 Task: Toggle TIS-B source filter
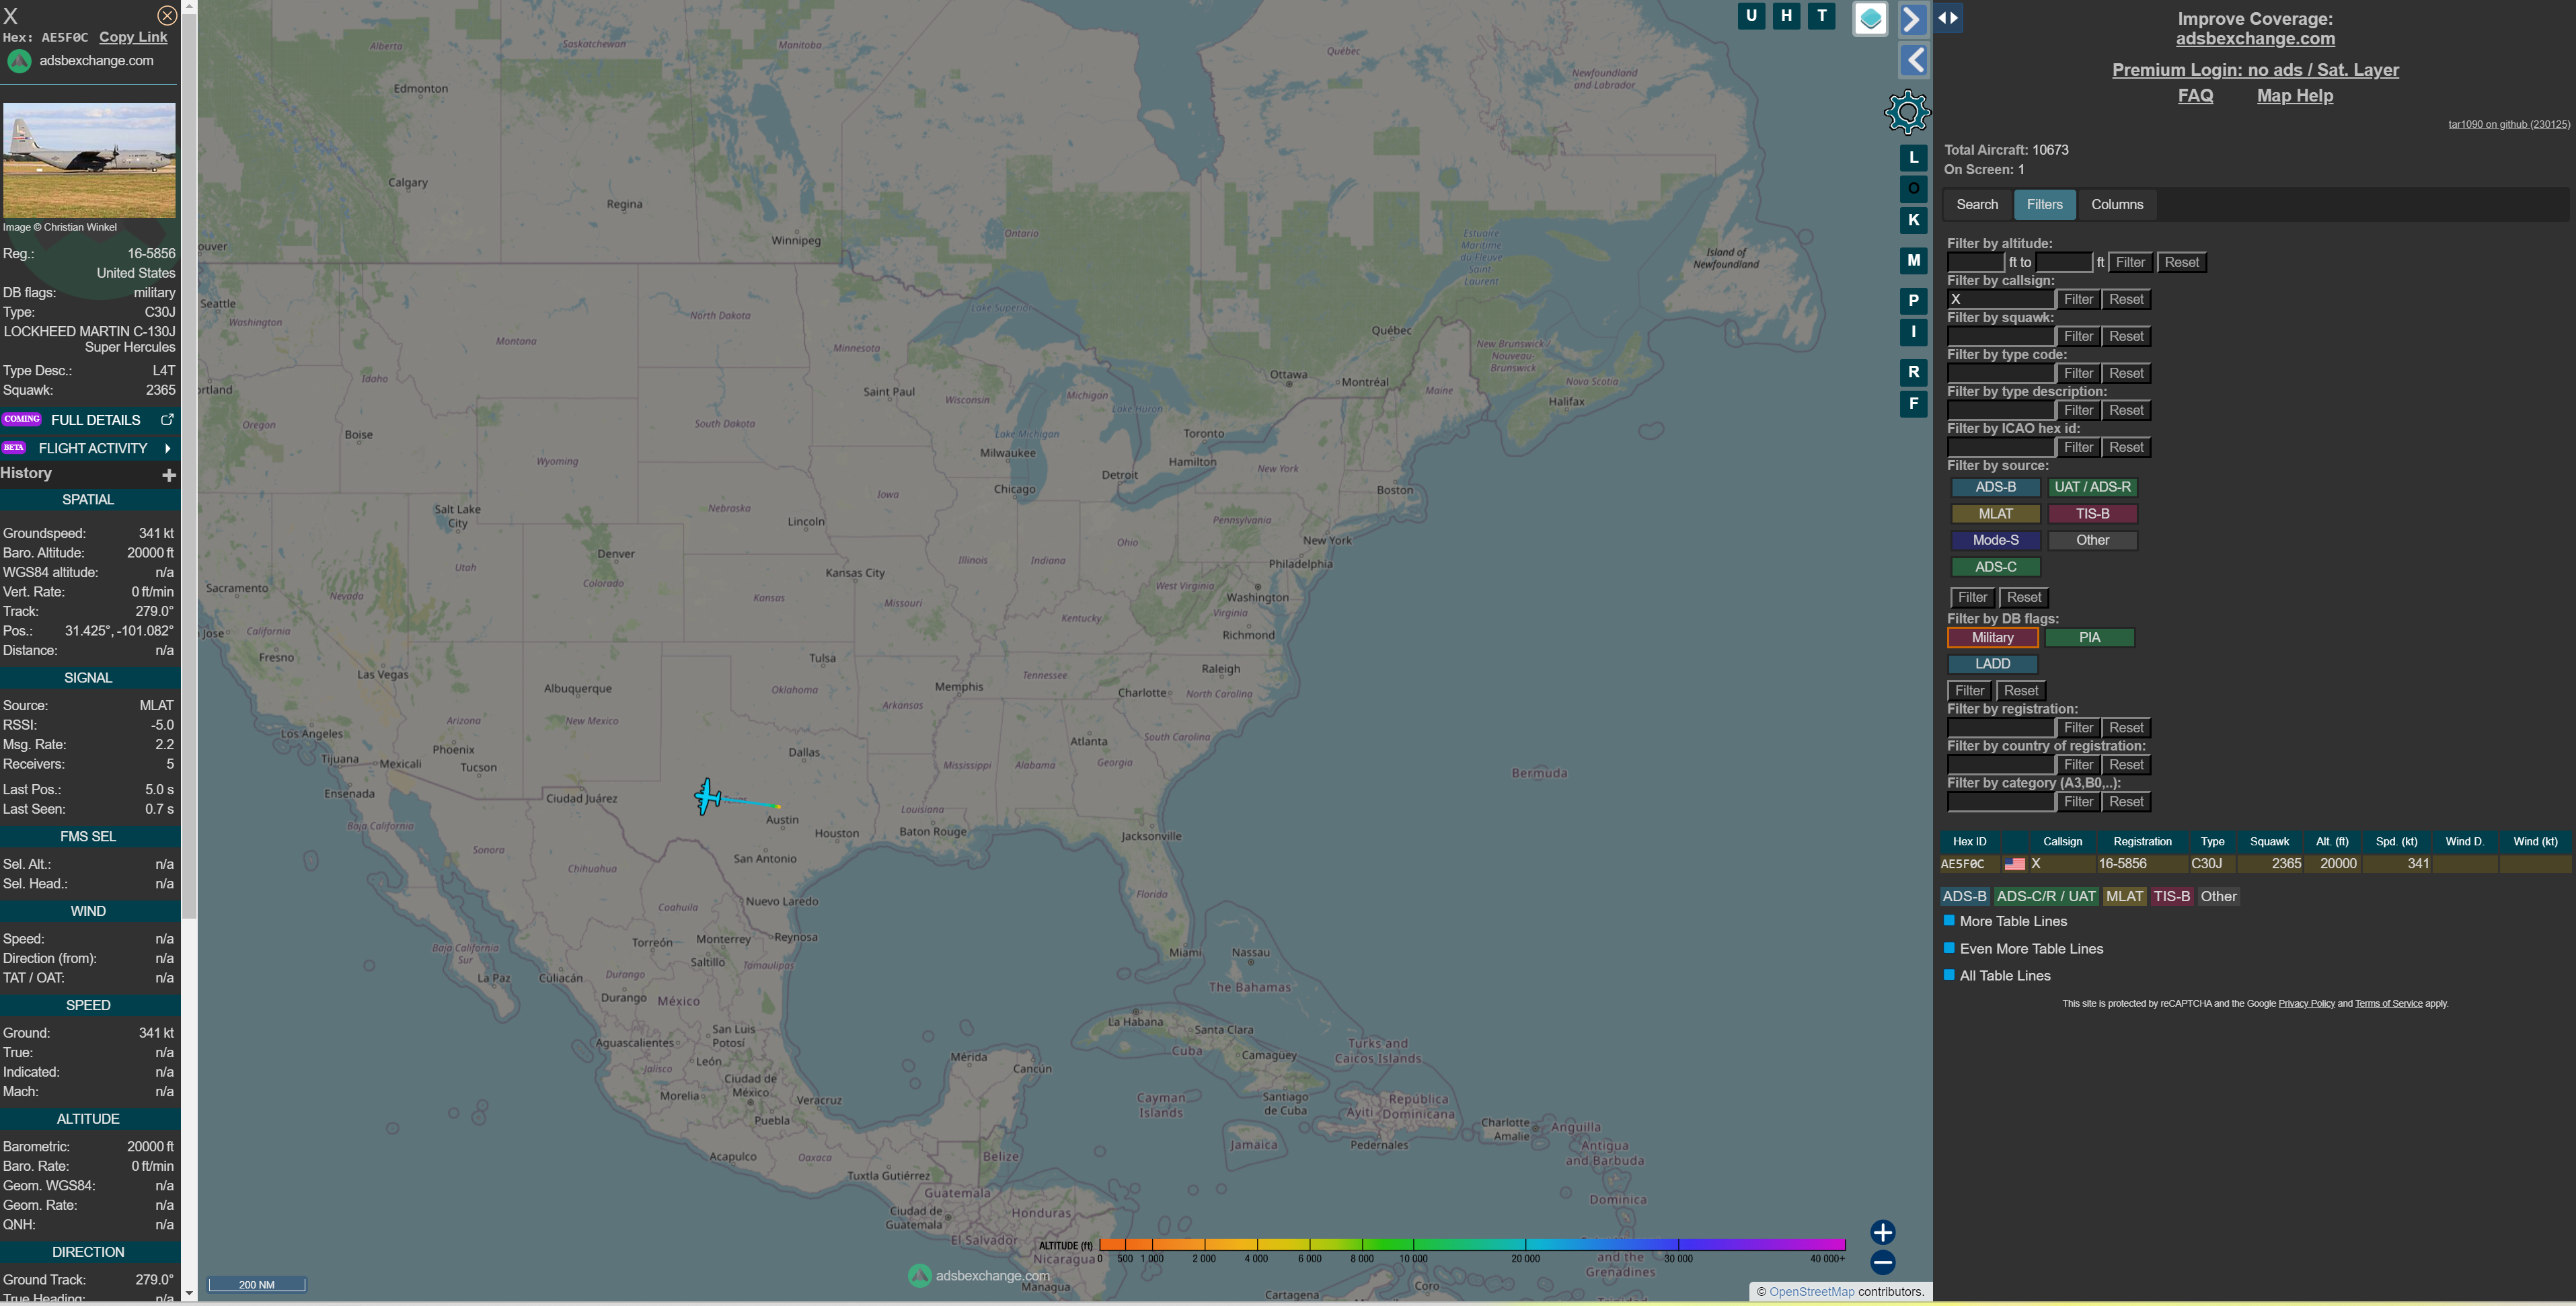click(2092, 514)
